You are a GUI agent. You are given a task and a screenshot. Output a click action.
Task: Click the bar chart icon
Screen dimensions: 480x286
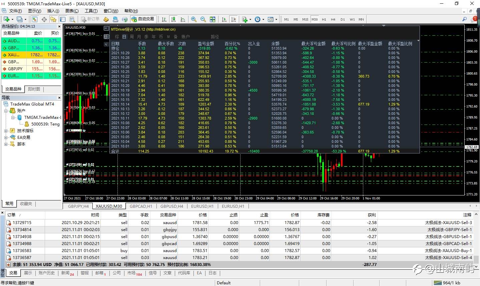(x=164, y=19)
